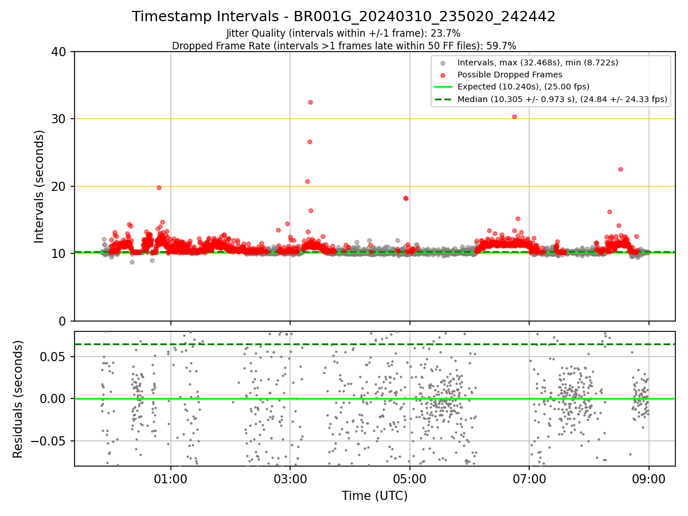Screen dimensions: 688x516
Task: Click the red outlier point near 22 seconds before 09:00
Action: click(620, 169)
